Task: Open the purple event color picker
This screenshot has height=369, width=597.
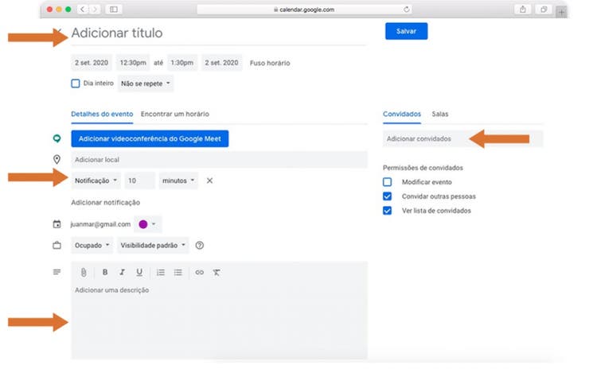Action: pos(146,224)
